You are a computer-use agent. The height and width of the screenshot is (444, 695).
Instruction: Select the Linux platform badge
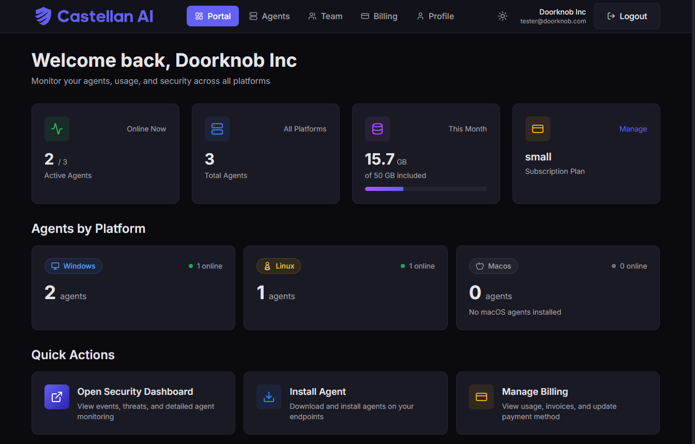click(279, 266)
